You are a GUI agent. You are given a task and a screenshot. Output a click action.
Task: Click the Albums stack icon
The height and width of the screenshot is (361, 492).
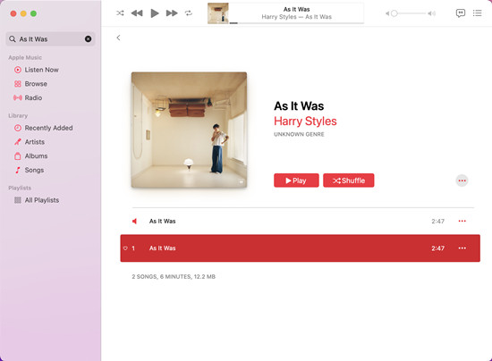click(x=18, y=156)
